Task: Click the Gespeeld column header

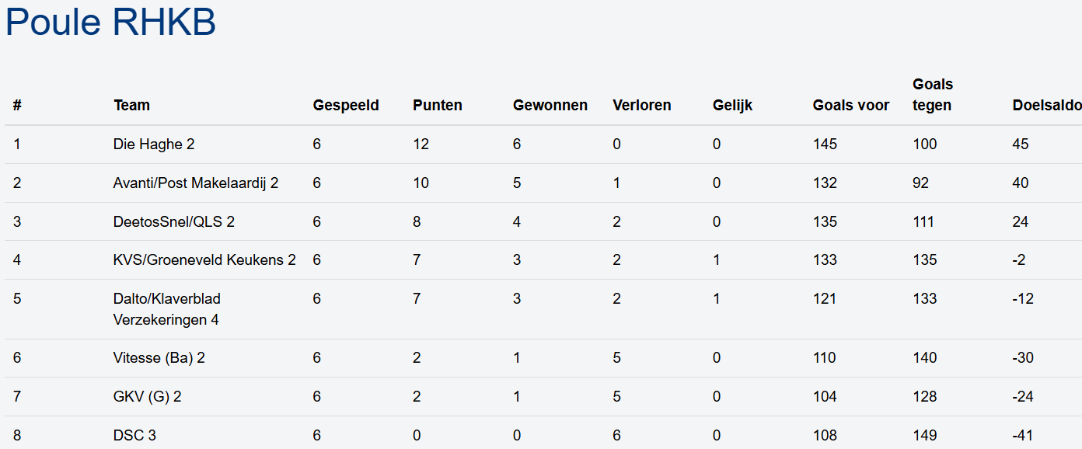Action: [346, 105]
